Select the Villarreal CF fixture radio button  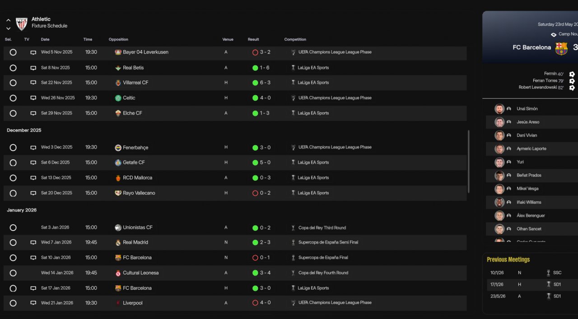click(13, 83)
